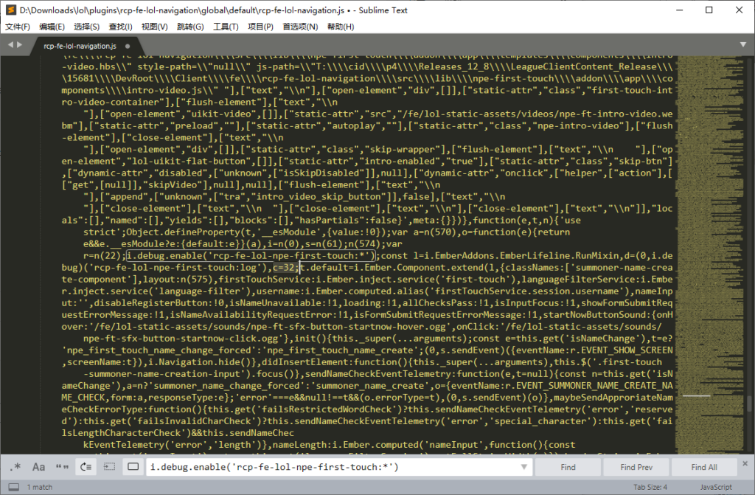
Task: Close the rcp-fe-lol-navigation.js tab via dot
Action: click(x=126, y=46)
